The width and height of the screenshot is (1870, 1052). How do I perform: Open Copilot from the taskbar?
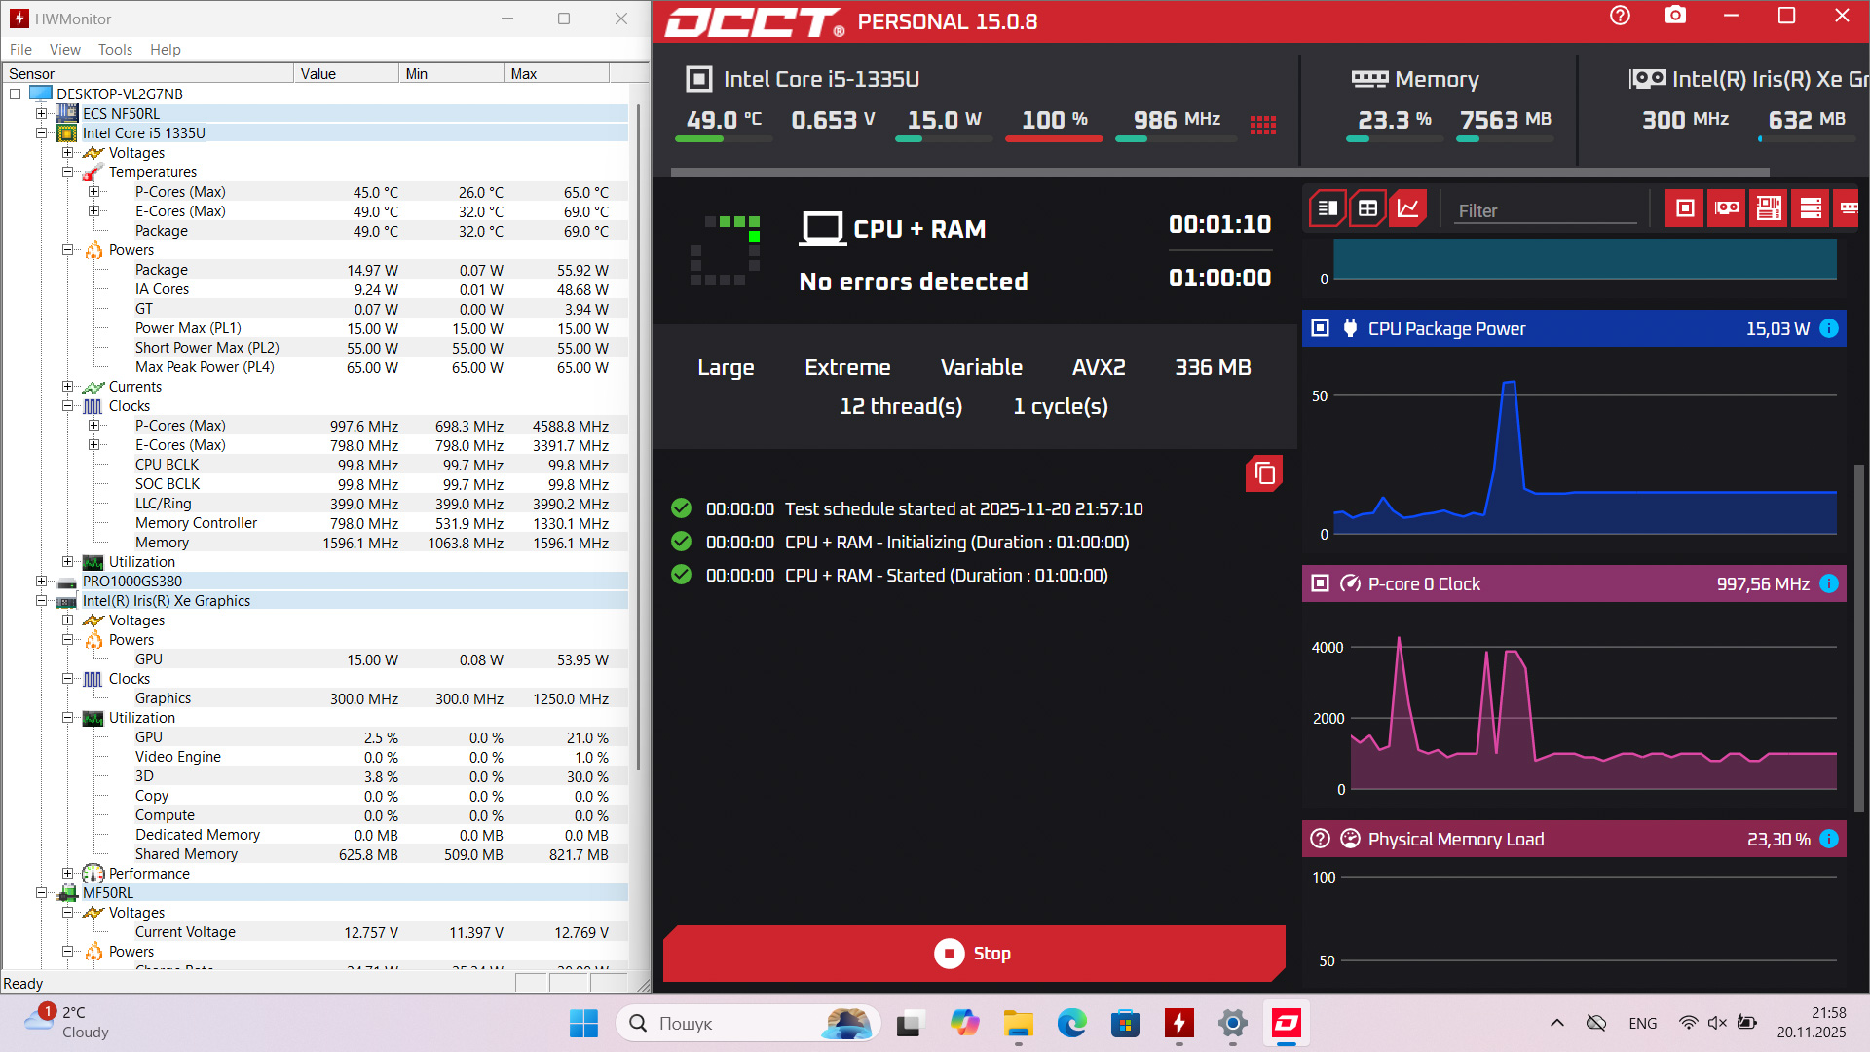(964, 1023)
